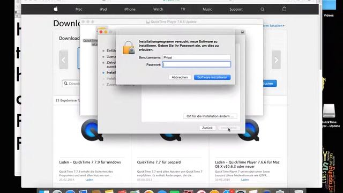The image size is (343, 193).
Task: Open the Music navigation item
Action: coord(207,9)
